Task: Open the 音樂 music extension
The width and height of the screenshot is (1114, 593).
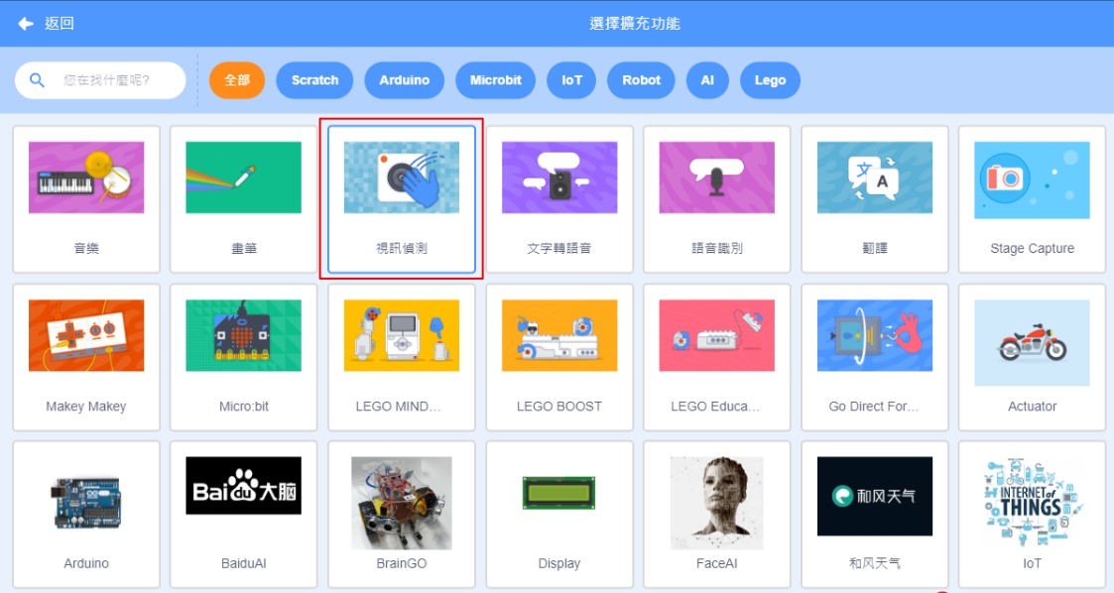Action: [86, 198]
